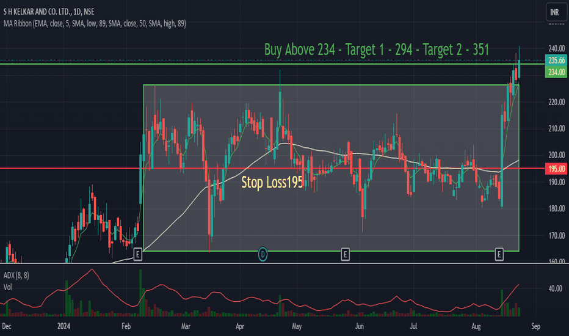The height and width of the screenshot is (336, 569).
Task: Click the 2024 label on time axis
Action: [63, 326]
